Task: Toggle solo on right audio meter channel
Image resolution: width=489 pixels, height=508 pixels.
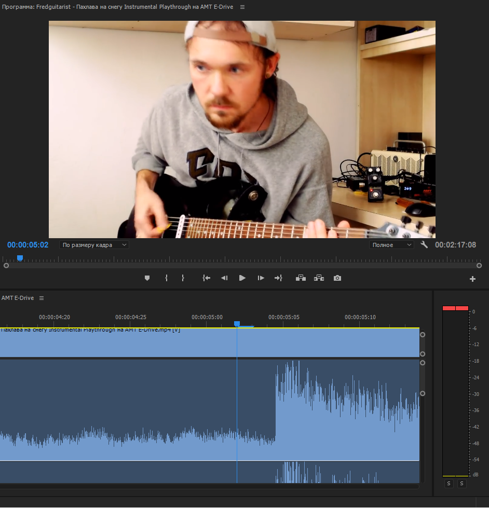Action: [x=462, y=484]
